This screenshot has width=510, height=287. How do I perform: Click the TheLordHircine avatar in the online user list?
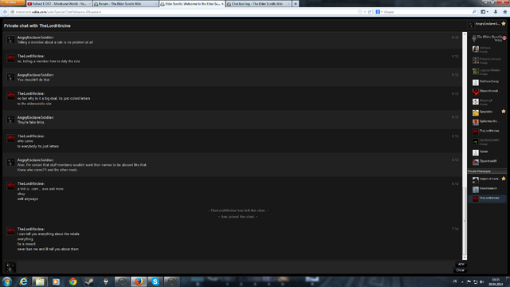coord(476,132)
